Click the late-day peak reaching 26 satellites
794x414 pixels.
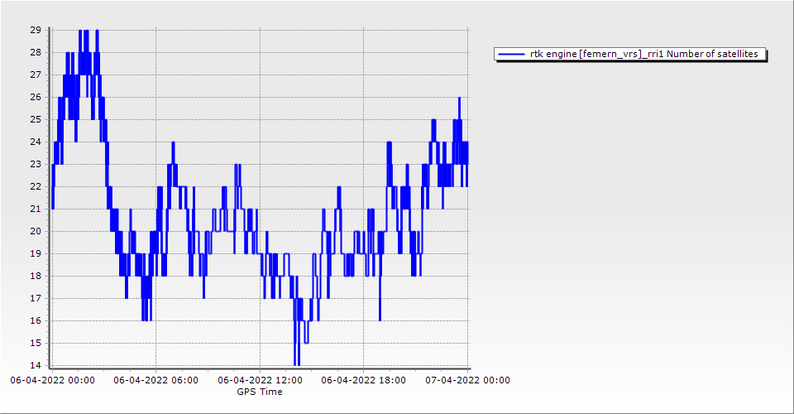coord(459,99)
